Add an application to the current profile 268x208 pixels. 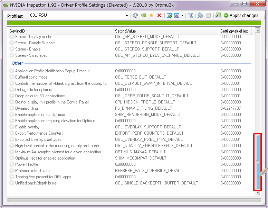click(169, 16)
